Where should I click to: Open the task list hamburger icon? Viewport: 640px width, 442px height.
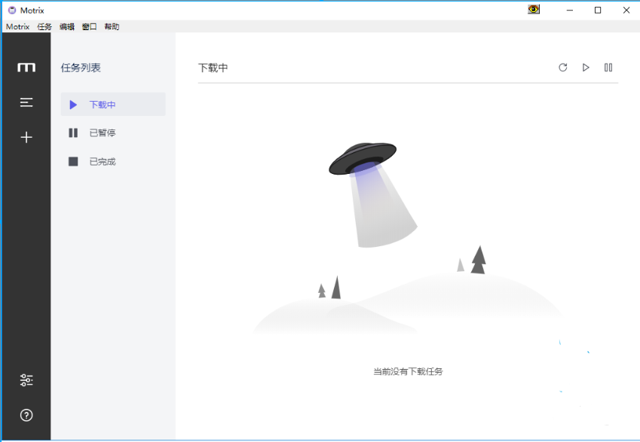pos(26,102)
